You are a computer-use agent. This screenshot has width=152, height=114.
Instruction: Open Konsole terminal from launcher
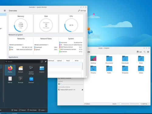point(21,80)
